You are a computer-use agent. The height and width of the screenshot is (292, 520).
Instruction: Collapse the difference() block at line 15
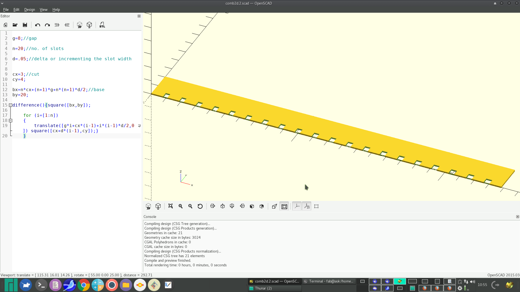[x=11, y=105]
